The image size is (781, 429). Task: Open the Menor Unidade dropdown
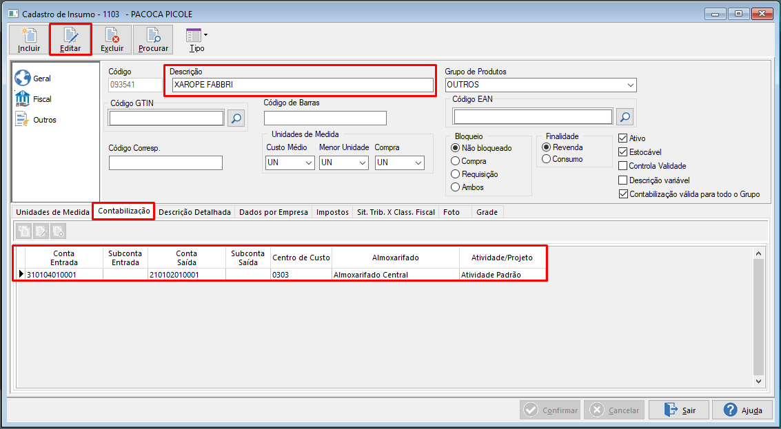[x=363, y=163]
